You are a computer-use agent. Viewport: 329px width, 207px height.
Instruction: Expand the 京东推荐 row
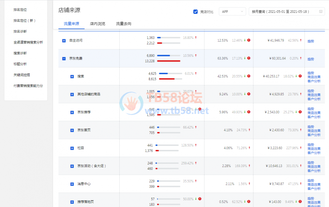pos(72,112)
